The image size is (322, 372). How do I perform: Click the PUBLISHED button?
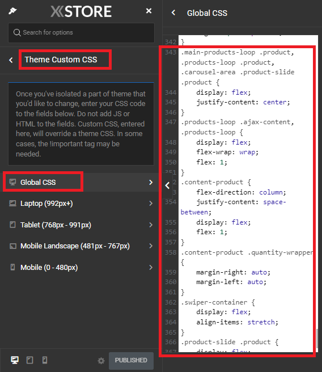(x=131, y=361)
